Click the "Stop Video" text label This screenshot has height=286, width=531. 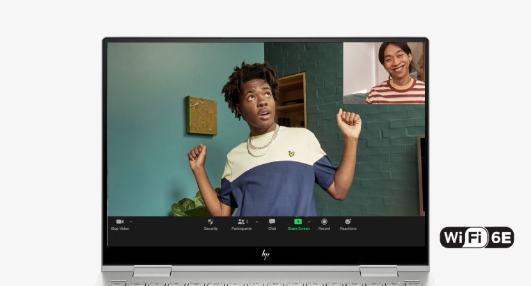point(120,229)
